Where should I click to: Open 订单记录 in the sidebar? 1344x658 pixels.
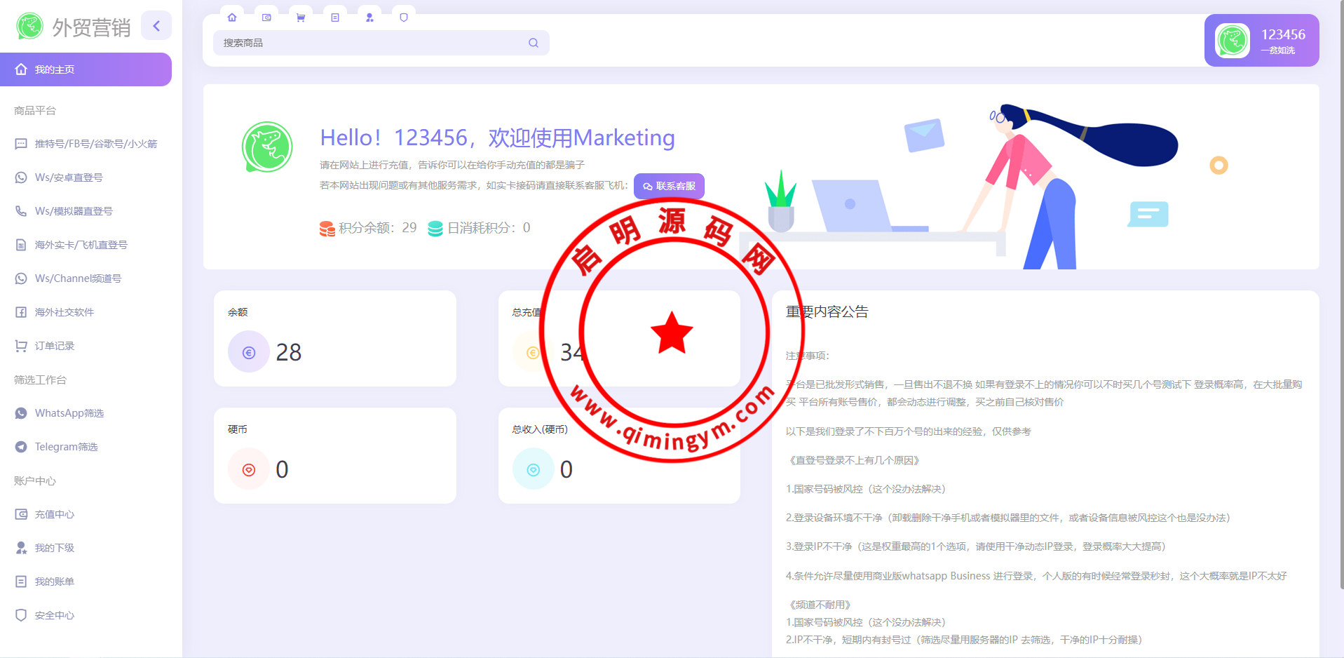pos(55,346)
